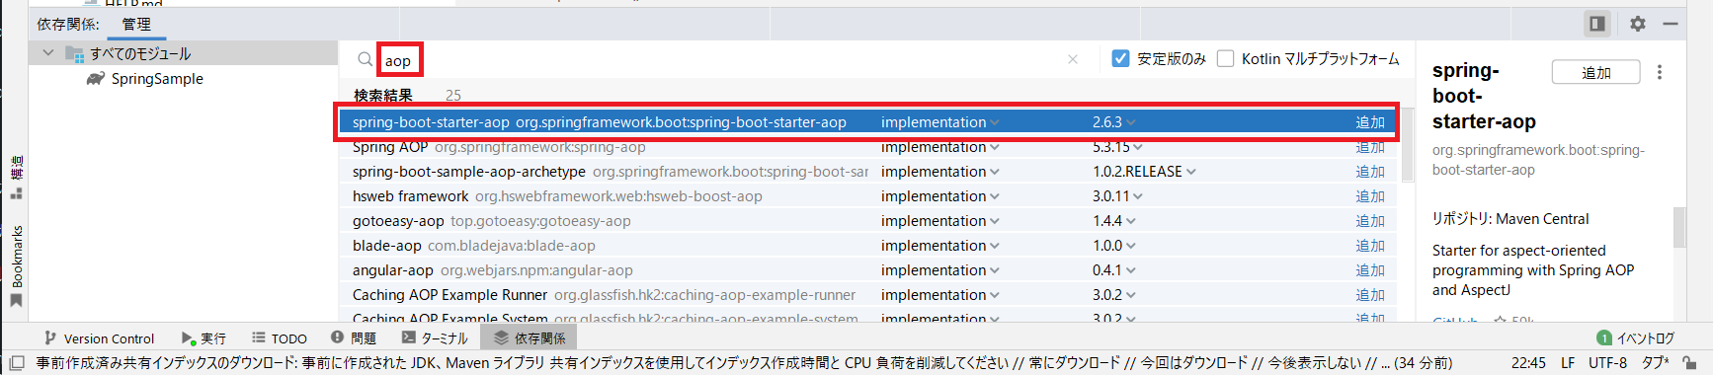Toggle the package details panel icon
Viewport: 1713px width, 375px height.
(1597, 24)
